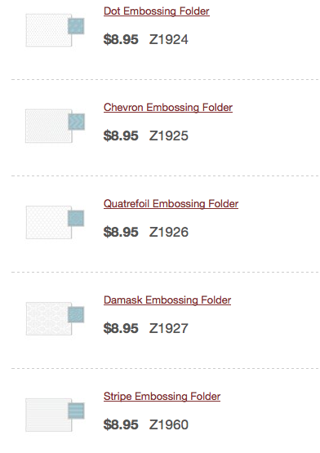The width and height of the screenshot is (320, 453).
Task: Open the Dot Embossing Folder link
Action: pos(157,11)
